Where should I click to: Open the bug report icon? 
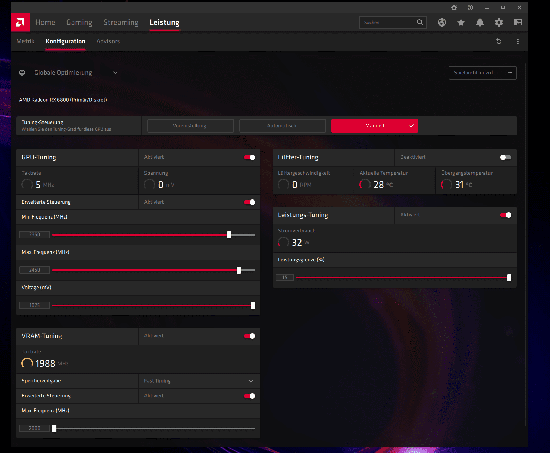pyautogui.click(x=454, y=7)
